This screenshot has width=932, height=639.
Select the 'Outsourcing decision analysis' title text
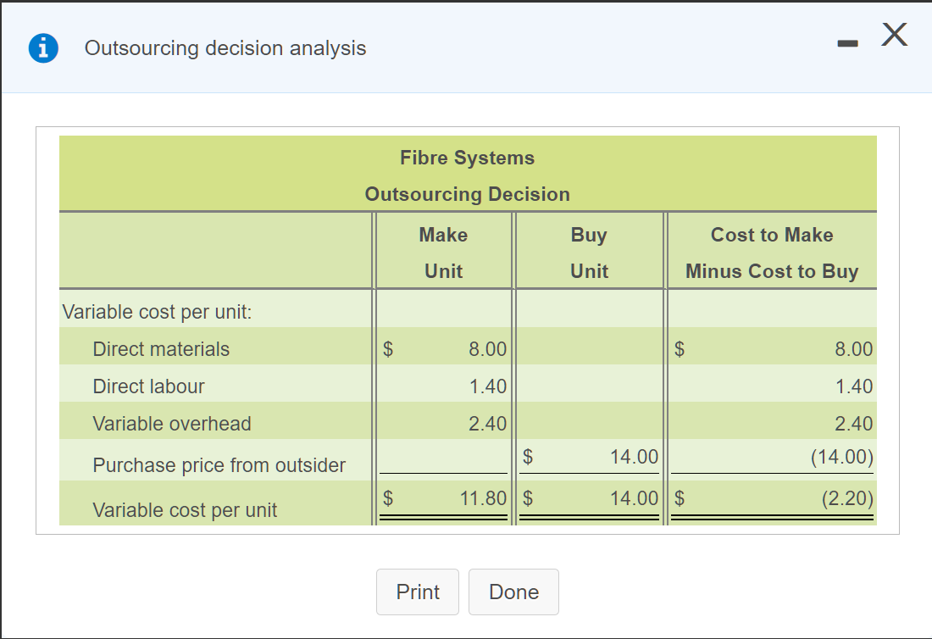pos(225,48)
